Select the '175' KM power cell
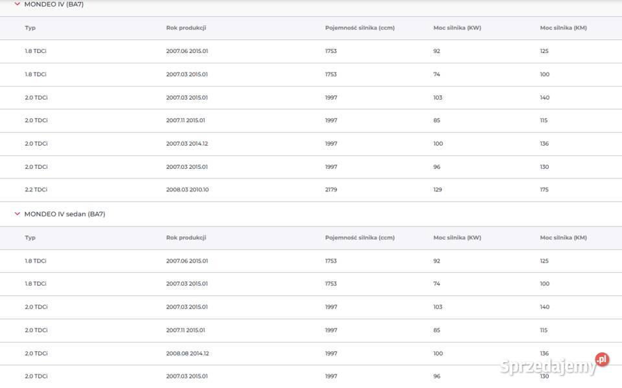The width and height of the screenshot is (622, 388). 544,189
